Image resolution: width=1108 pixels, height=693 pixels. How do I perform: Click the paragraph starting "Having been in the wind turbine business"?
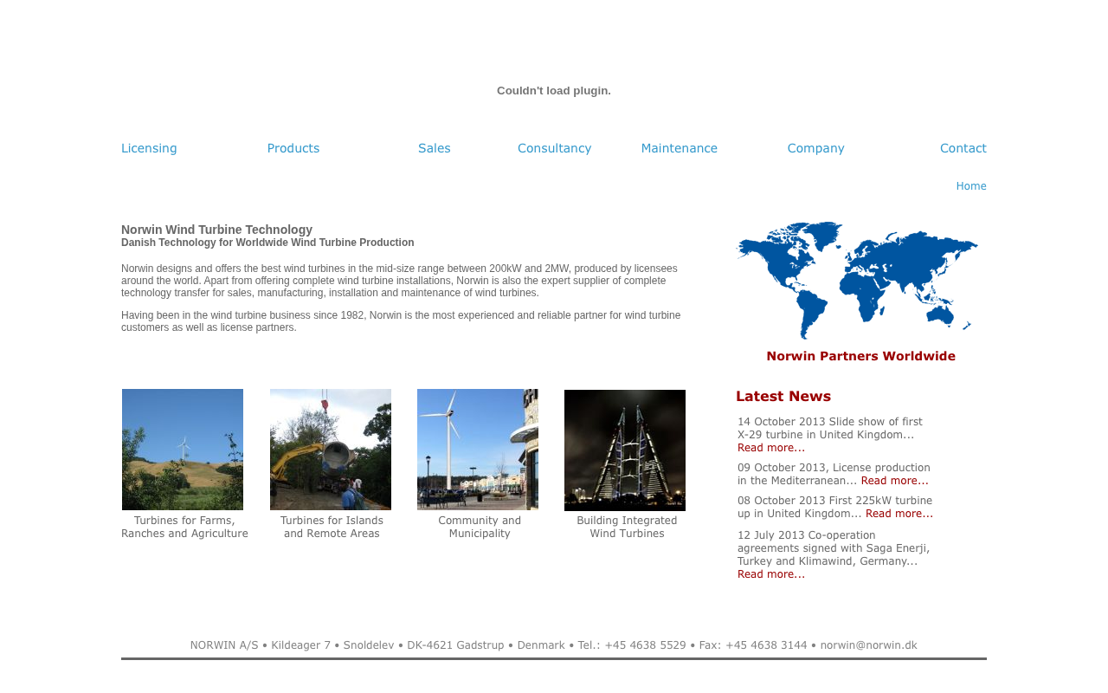[x=401, y=321]
